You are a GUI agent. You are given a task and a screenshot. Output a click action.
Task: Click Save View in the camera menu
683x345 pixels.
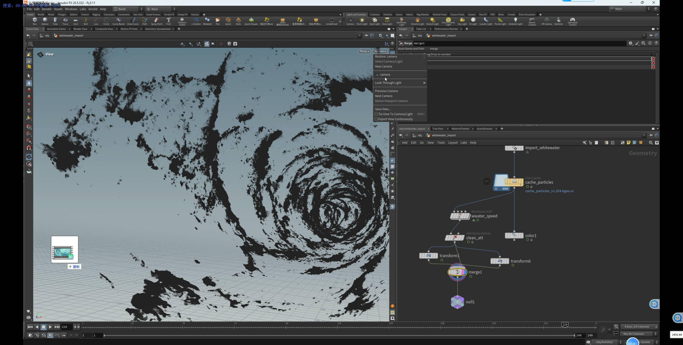coord(383,109)
